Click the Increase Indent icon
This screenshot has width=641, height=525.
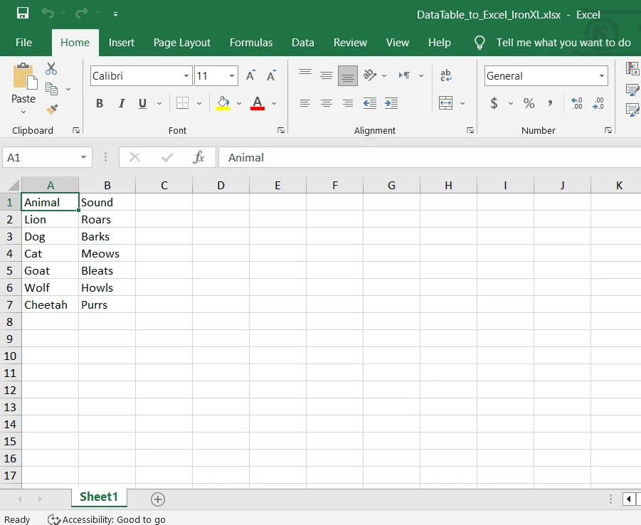[391, 103]
